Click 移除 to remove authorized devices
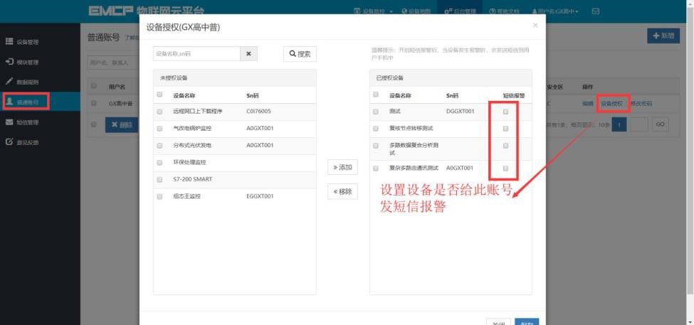Screen dimensions: 694x325 click(342, 191)
